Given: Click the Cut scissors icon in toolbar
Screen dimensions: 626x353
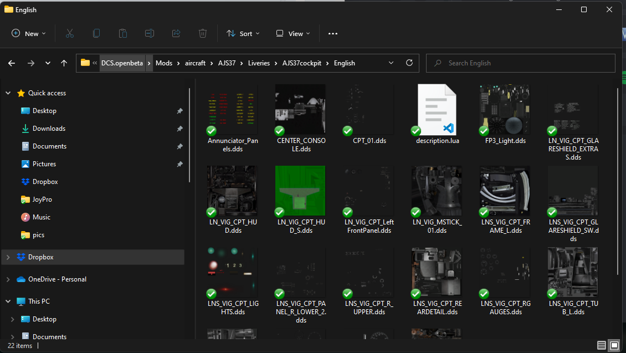Looking at the screenshot, I should pyautogui.click(x=69, y=34).
